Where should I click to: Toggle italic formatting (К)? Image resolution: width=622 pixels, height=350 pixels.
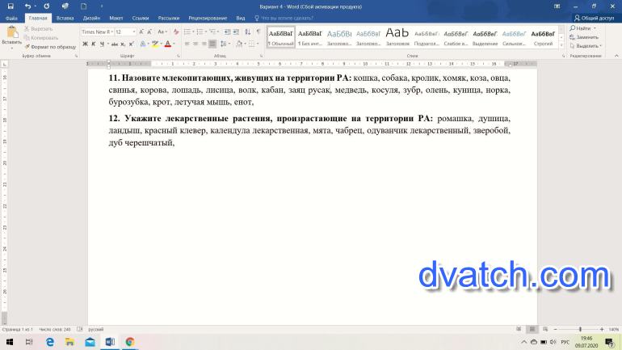pyautogui.click(x=94, y=44)
